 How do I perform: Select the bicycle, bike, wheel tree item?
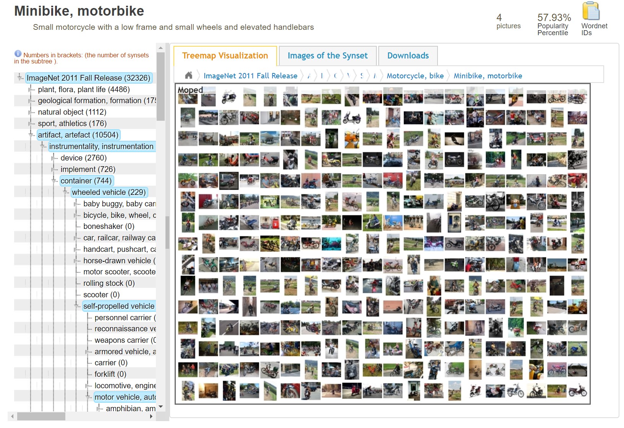pos(115,215)
